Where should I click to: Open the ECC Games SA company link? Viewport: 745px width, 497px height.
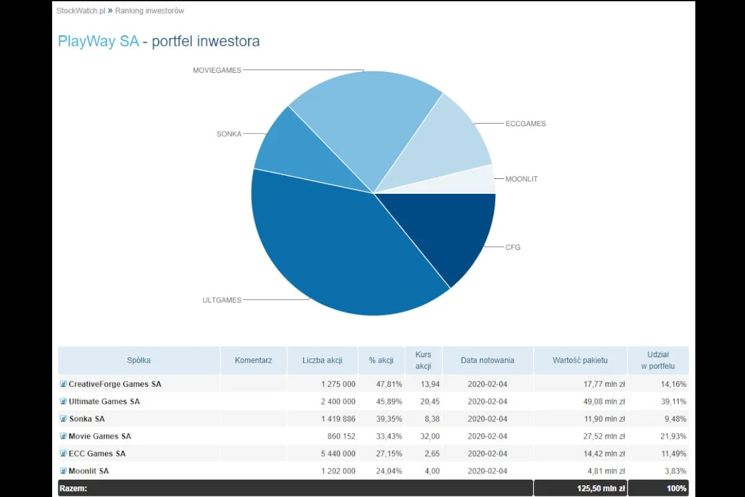point(97,454)
